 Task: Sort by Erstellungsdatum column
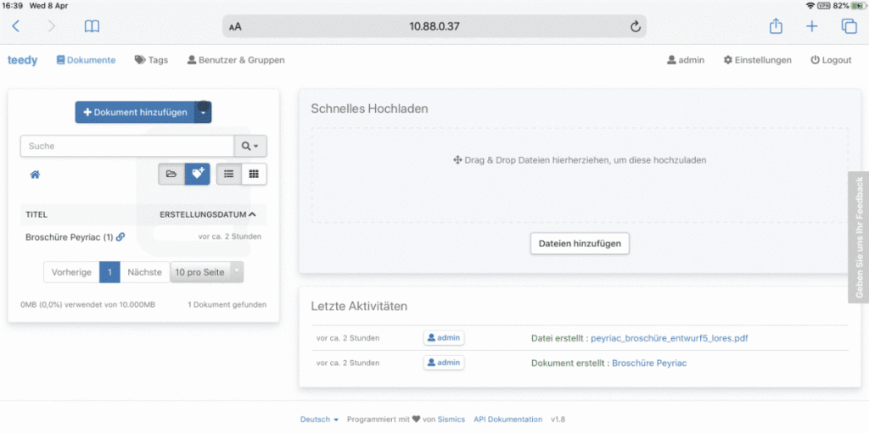208,214
